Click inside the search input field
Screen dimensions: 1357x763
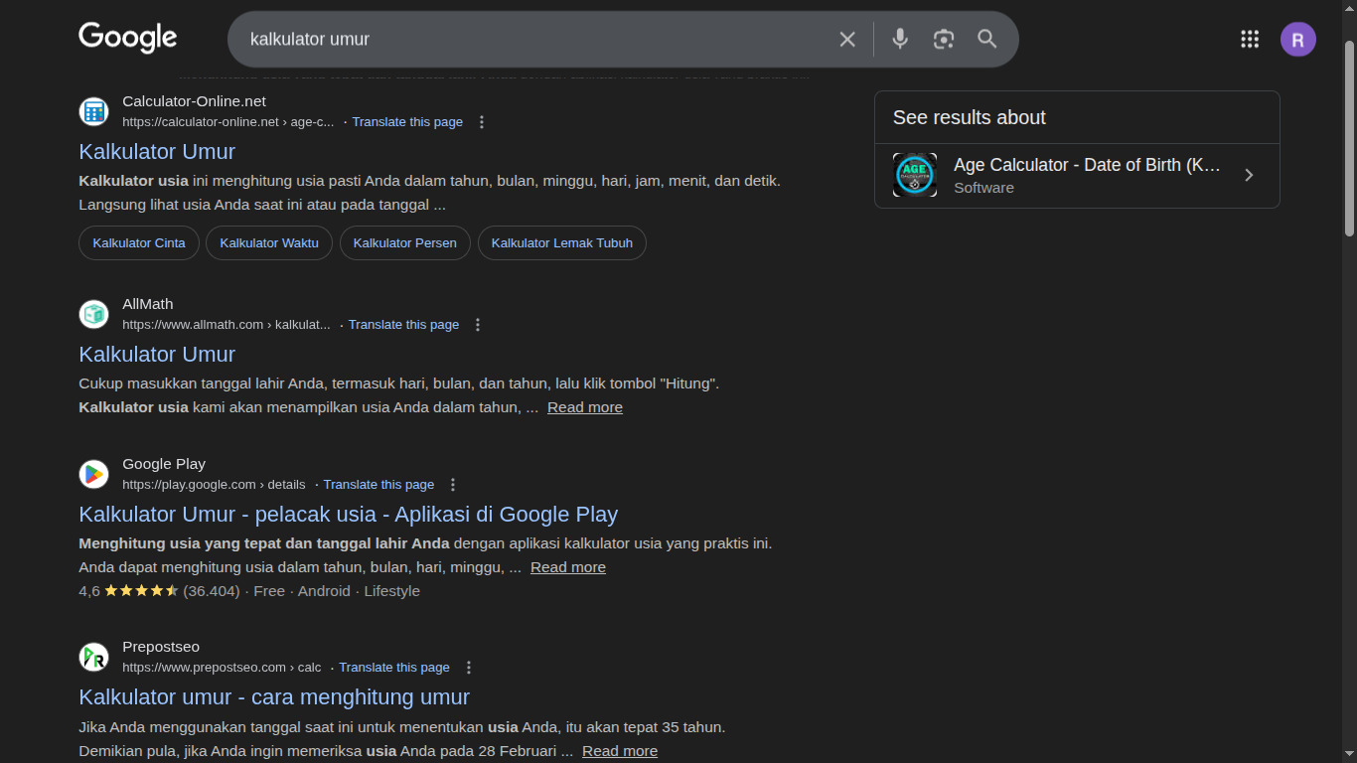[x=536, y=40]
